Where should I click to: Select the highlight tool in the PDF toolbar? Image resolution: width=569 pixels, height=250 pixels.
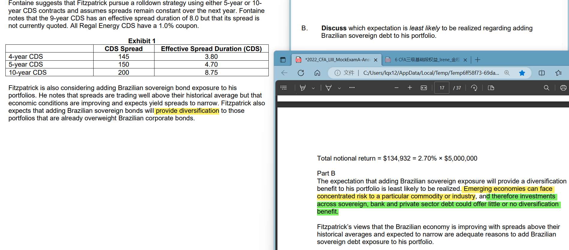(x=303, y=88)
